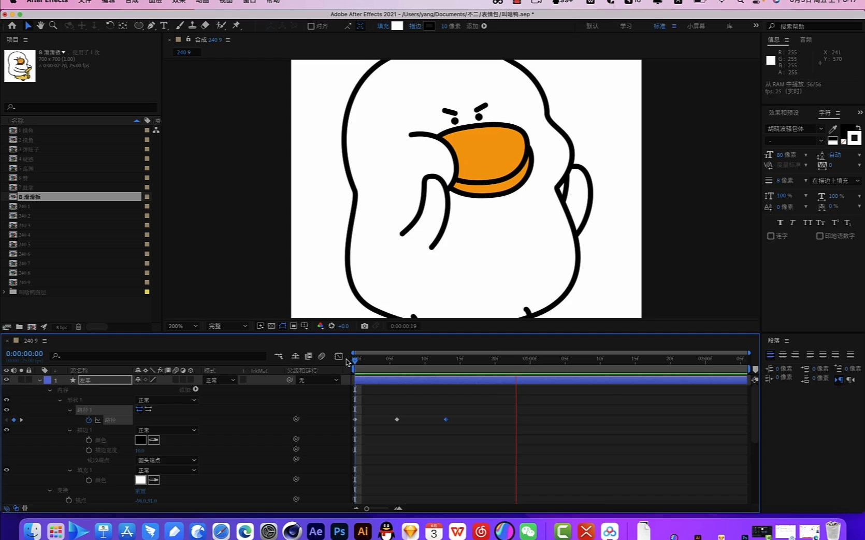Image resolution: width=865 pixels, height=540 pixels.
Task: Select the Pen tool
Action: click(x=151, y=25)
